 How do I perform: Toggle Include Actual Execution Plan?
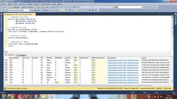coord(67,10)
